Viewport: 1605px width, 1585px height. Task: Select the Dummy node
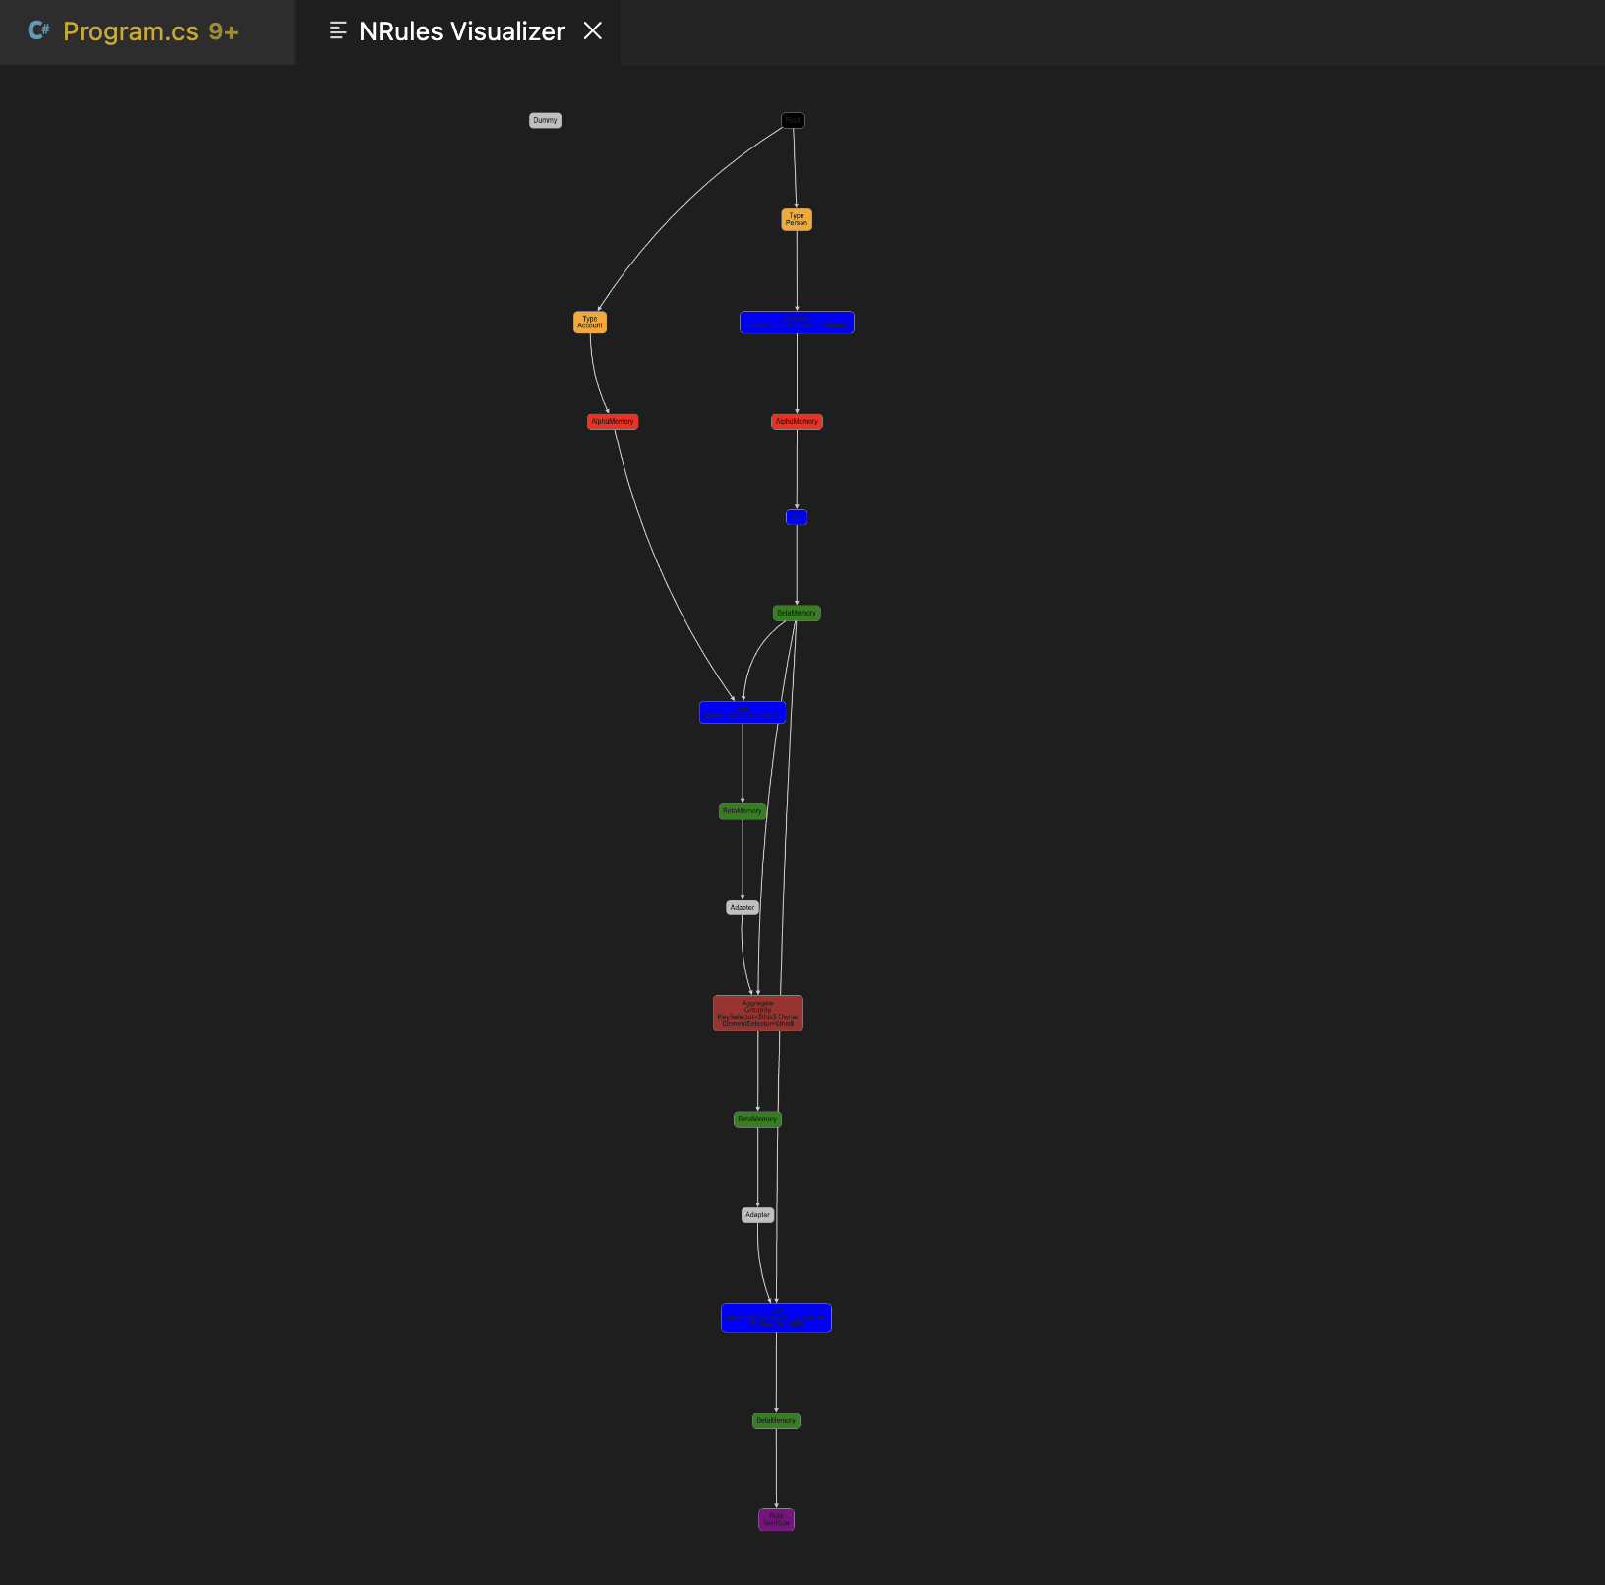click(545, 120)
